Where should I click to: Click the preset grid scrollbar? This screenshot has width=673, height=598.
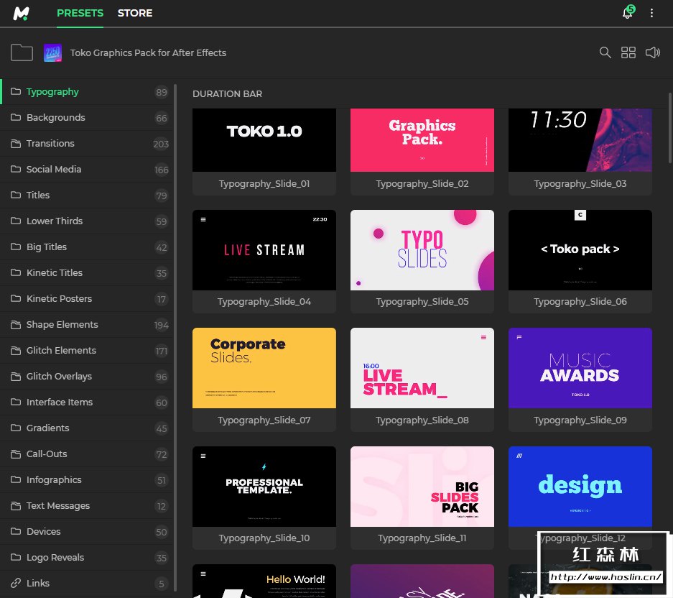[x=670, y=128]
